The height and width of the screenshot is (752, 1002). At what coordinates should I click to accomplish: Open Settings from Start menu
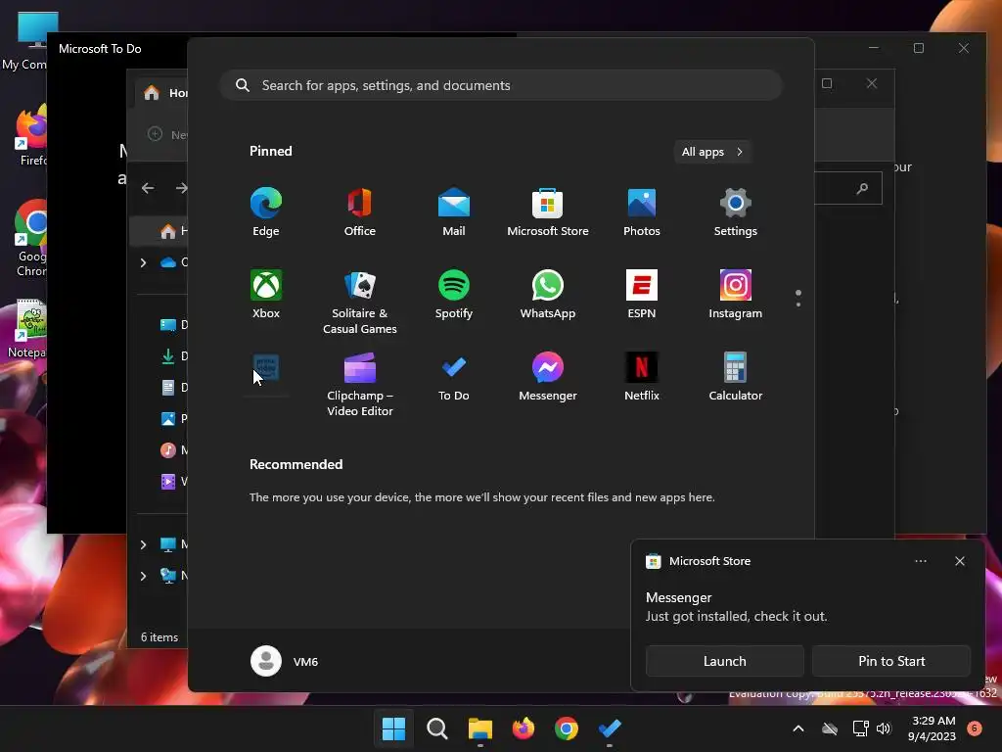pos(736,212)
